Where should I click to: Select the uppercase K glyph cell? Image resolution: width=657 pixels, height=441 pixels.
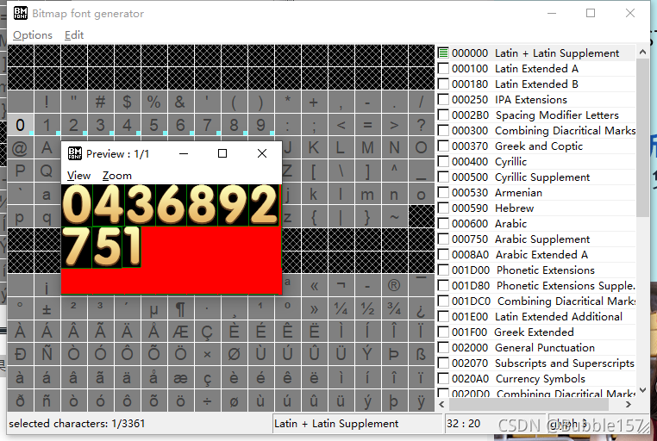tap(314, 147)
